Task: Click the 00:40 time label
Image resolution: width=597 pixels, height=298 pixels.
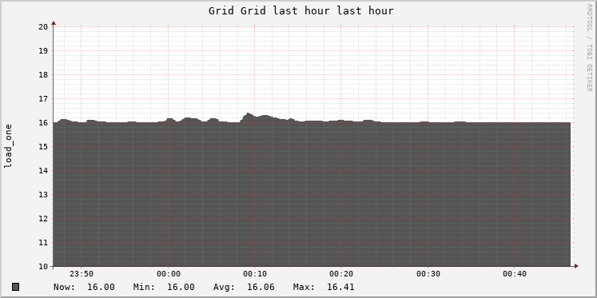Action: [x=515, y=274]
